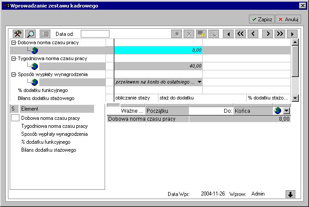The height and width of the screenshot is (207, 309).
Task: Click the % dodatku stażo... column cell
Action: 268,98
